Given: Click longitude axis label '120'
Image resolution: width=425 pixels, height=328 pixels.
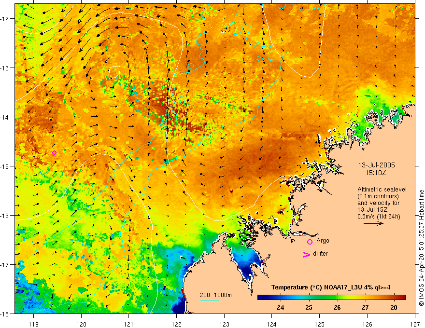Looking at the screenshot, I should (x=81, y=324).
